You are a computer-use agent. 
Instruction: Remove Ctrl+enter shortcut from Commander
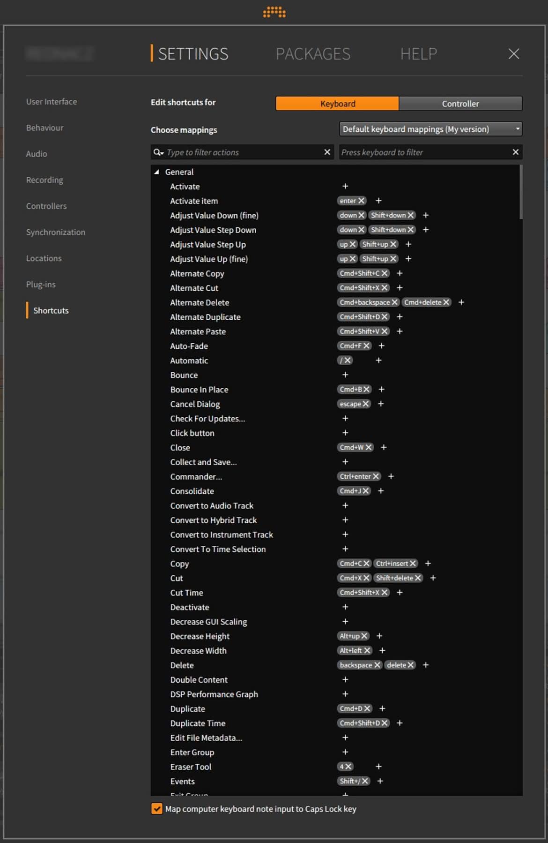click(376, 476)
